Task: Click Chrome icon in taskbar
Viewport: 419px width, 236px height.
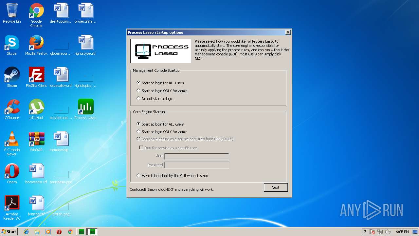Action: (x=70, y=232)
